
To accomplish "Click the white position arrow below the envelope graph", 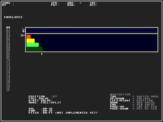I will pyautogui.click(x=42, y=54).
